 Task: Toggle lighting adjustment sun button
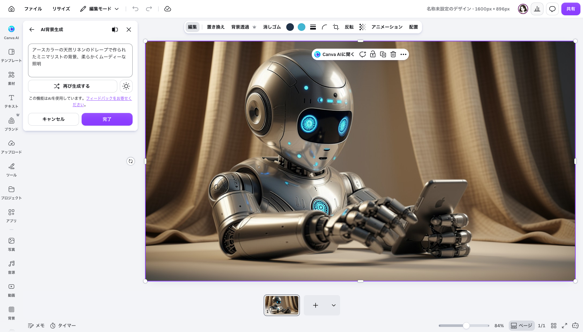(x=126, y=86)
